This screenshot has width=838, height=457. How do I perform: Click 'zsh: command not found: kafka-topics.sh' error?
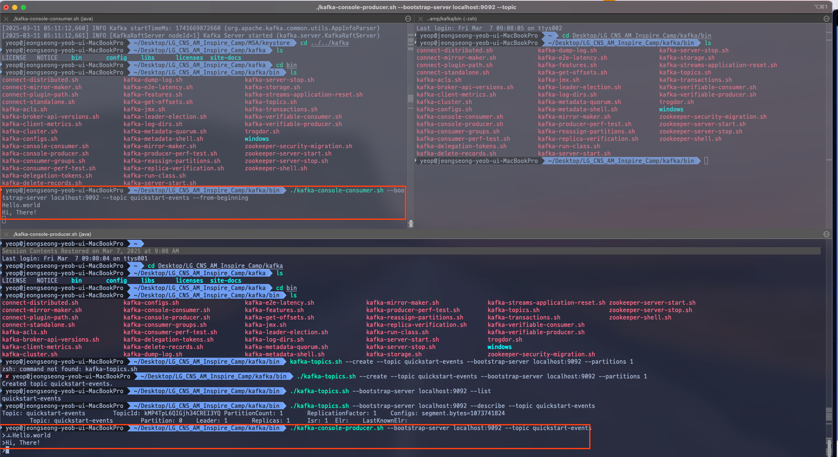tap(70, 369)
